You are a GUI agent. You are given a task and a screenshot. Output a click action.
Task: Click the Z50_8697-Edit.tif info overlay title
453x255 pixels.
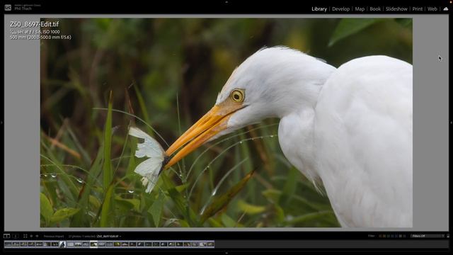click(35, 24)
